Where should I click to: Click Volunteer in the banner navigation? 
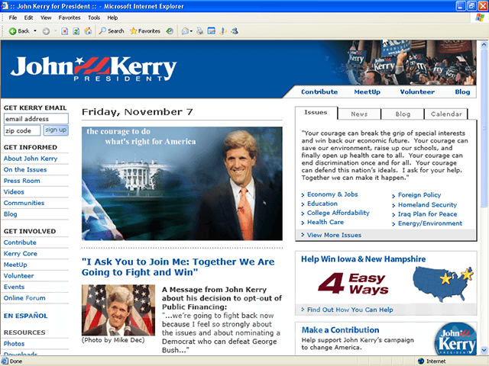coord(417,91)
